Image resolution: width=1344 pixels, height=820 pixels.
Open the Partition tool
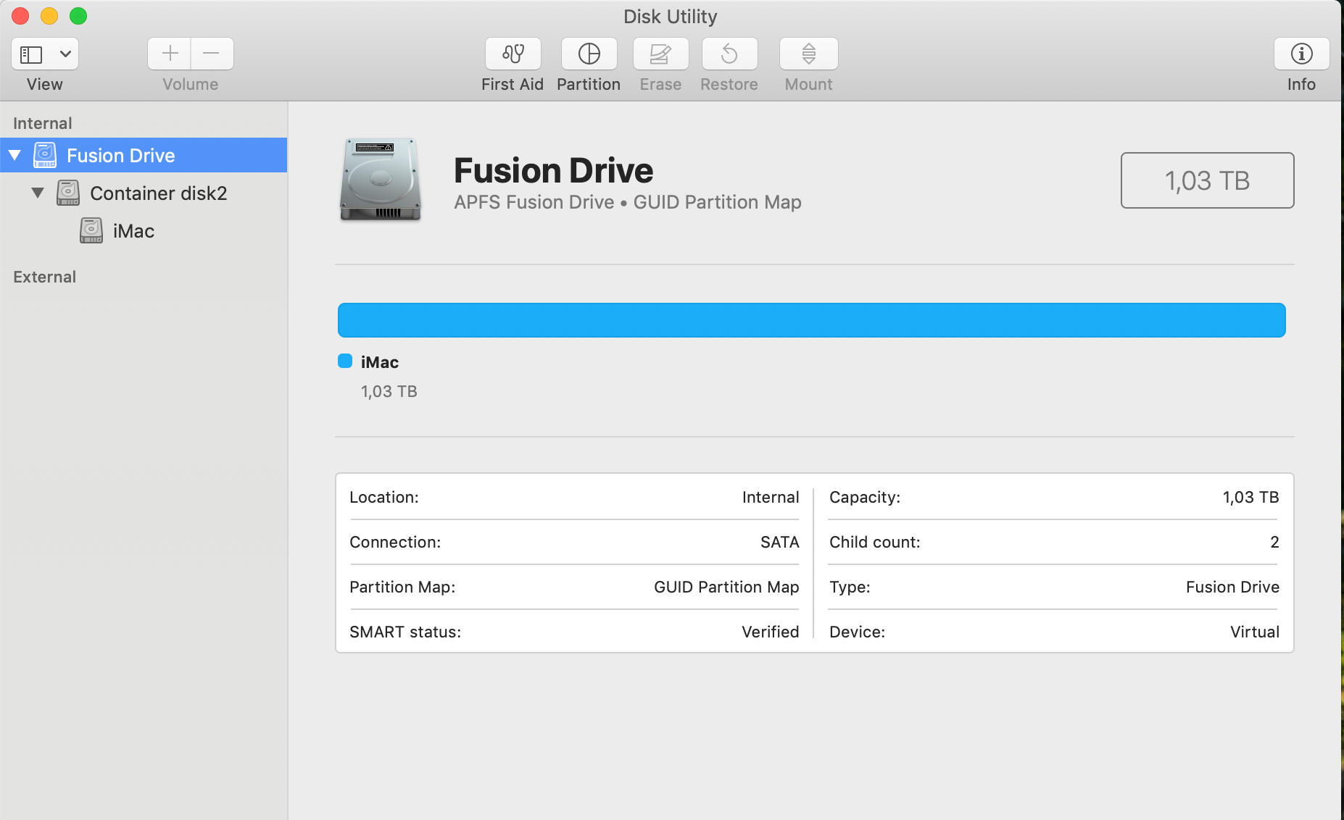click(589, 54)
